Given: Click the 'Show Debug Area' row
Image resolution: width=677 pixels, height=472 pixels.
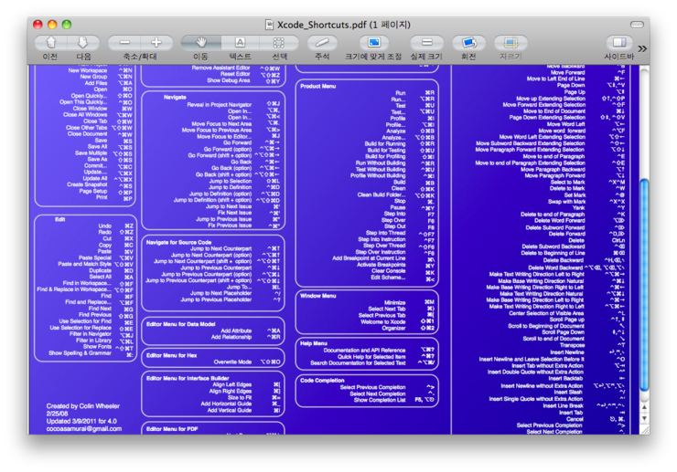Looking at the screenshot, I should click(243, 80).
